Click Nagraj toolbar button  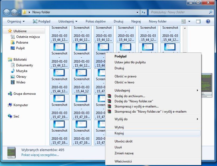136,21
